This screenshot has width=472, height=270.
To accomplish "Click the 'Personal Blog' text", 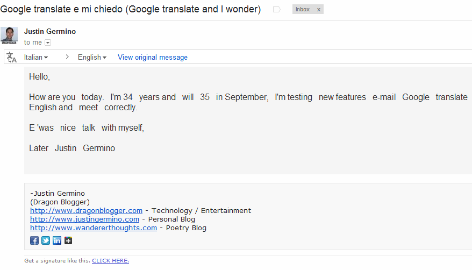I will click(171, 219).
